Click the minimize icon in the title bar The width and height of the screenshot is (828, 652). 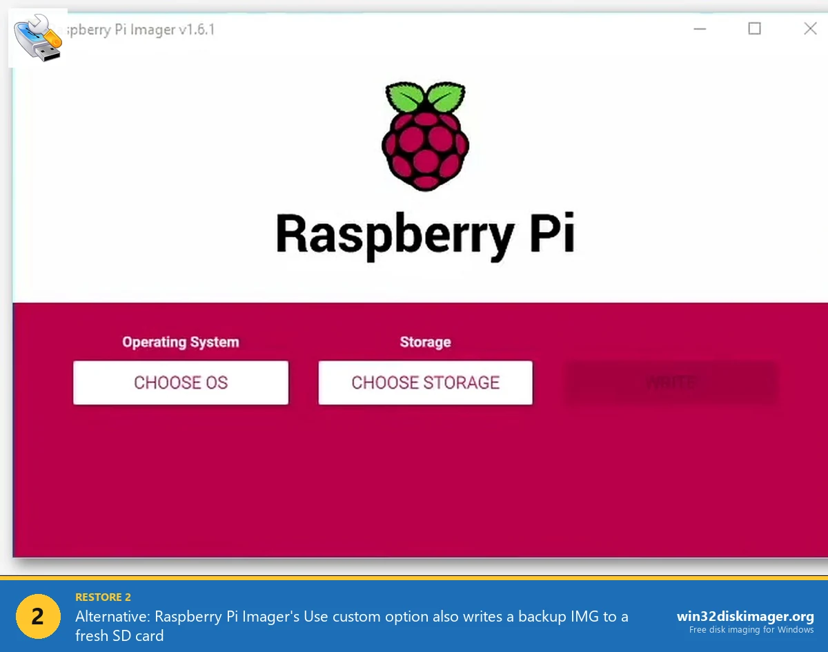click(700, 29)
